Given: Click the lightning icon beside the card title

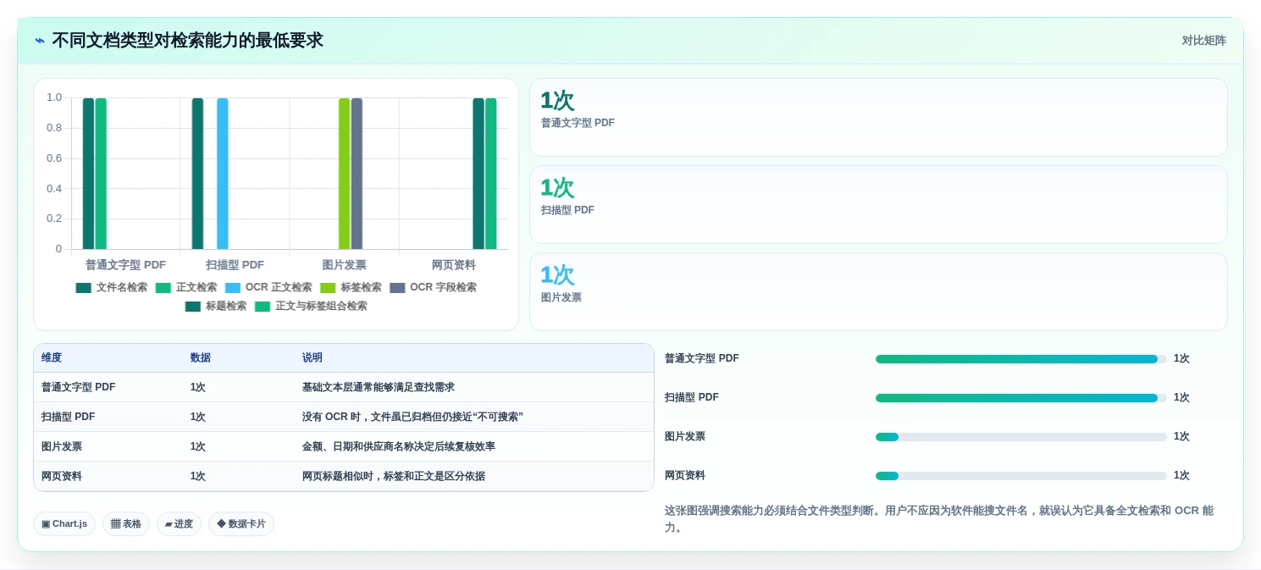Looking at the screenshot, I should pyautogui.click(x=40, y=41).
